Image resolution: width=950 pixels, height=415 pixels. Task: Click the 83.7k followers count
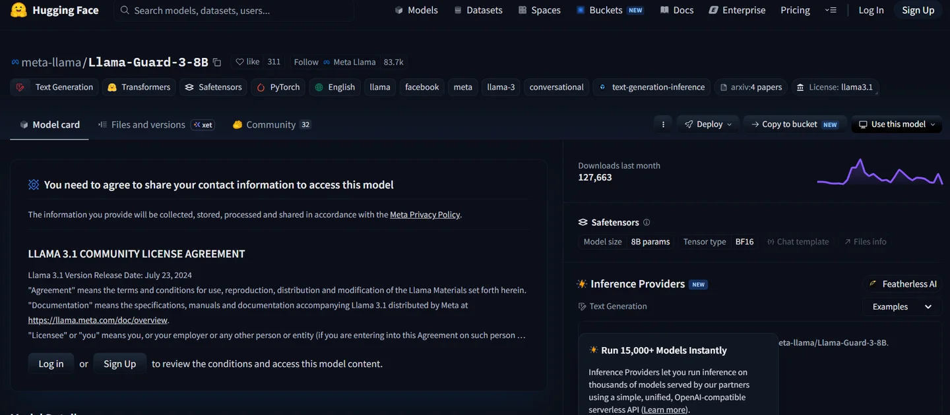pos(393,62)
